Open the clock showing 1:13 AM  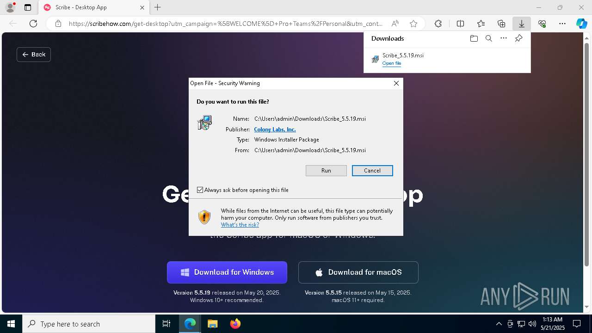tap(552, 324)
